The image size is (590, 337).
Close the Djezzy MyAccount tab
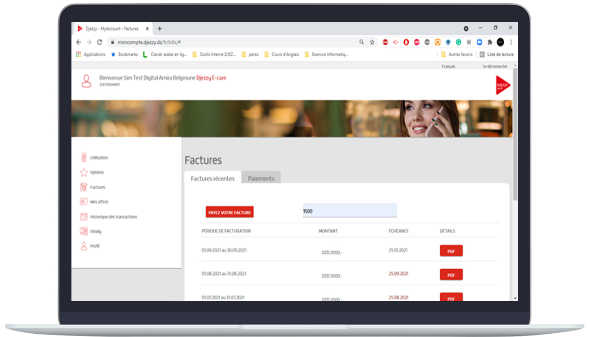(147, 29)
